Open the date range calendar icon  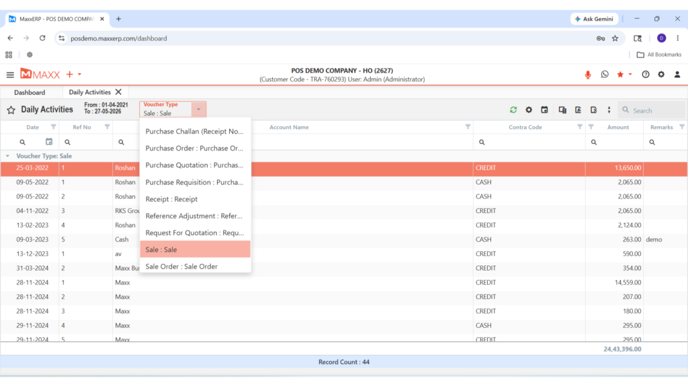coord(544,110)
